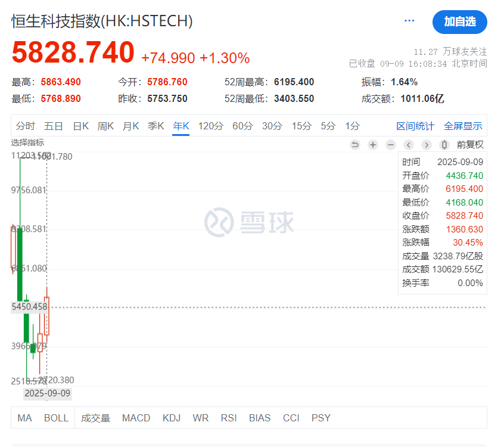Switch to the 30分 interval tab
This screenshot has width=504, height=447.
point(272,126)
